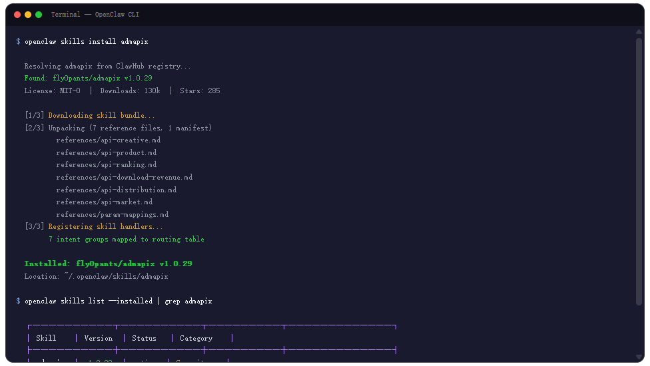The width and height of the screenshot is (650, 366).
Task: Click '[3/3] Registering skill handlers...' line
Action: [x=94, y=226]
